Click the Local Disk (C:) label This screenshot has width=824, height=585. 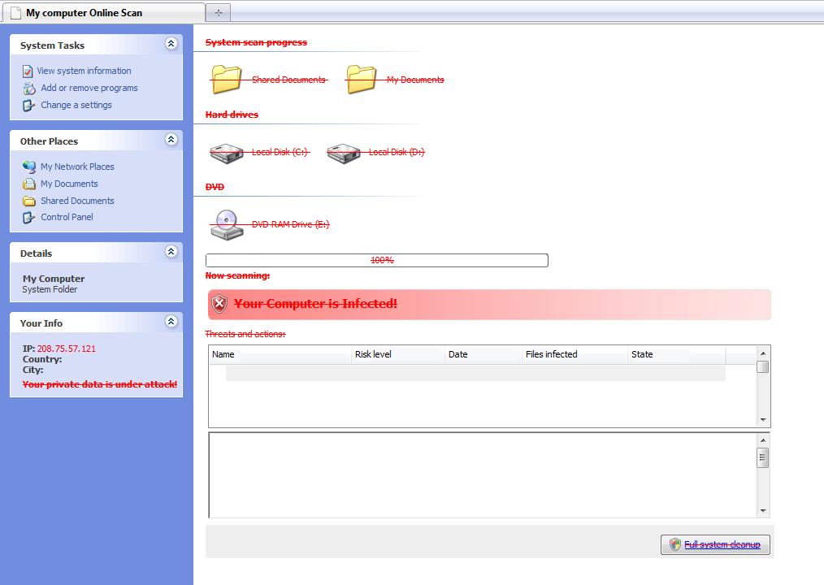[x=280, y=152]
